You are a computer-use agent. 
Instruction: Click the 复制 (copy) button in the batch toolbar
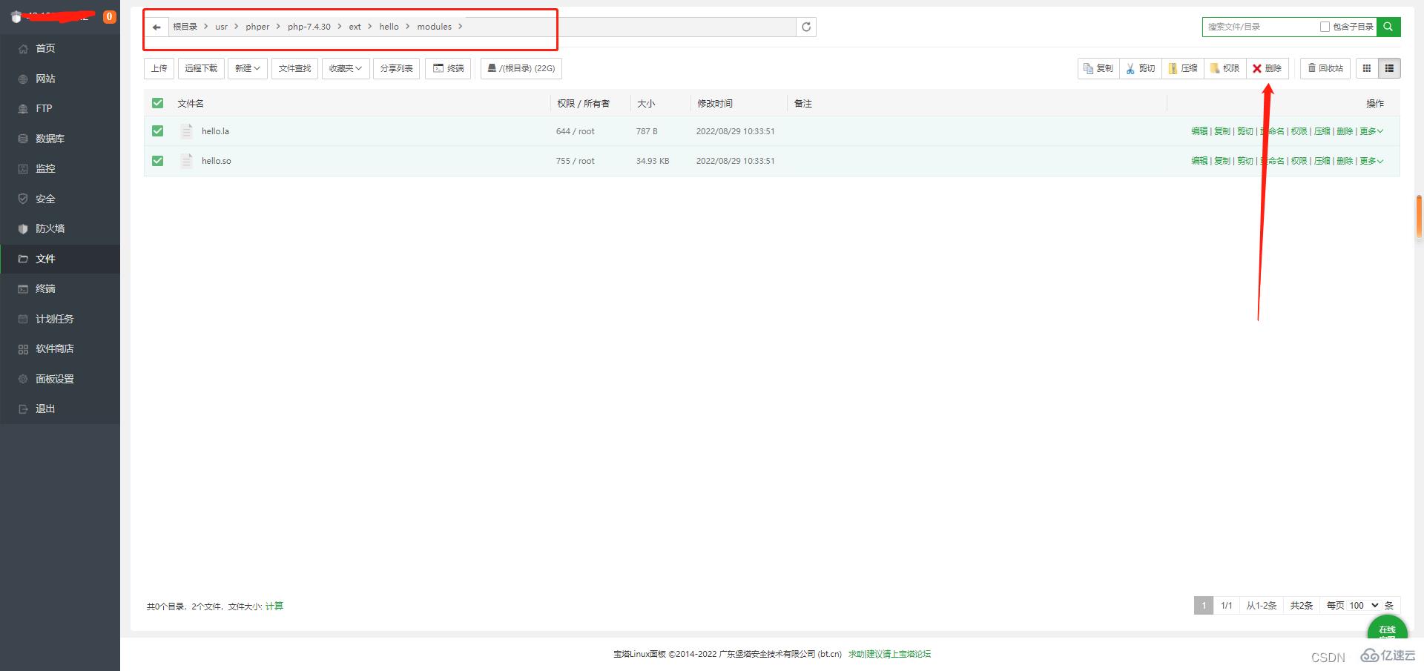(x=1098, y=68)
